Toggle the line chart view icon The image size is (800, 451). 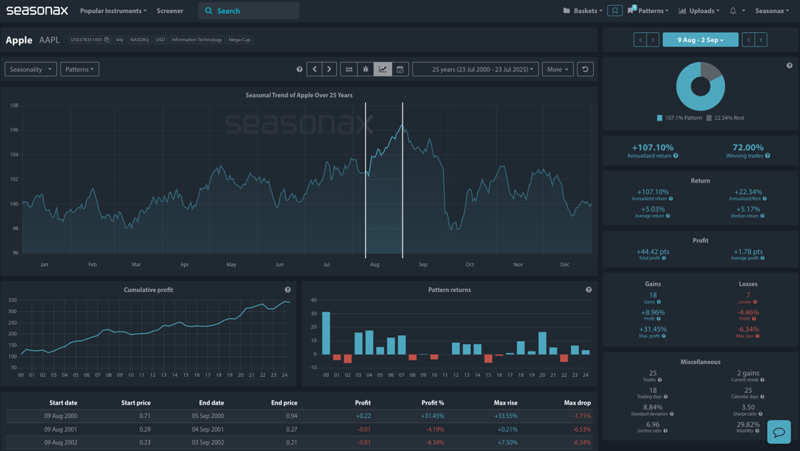tap(383, 69)
